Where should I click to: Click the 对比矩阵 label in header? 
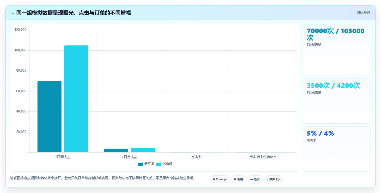click(x=364, y=13)
